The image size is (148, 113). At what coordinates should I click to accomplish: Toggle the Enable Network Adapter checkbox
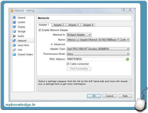click(40, 30)
